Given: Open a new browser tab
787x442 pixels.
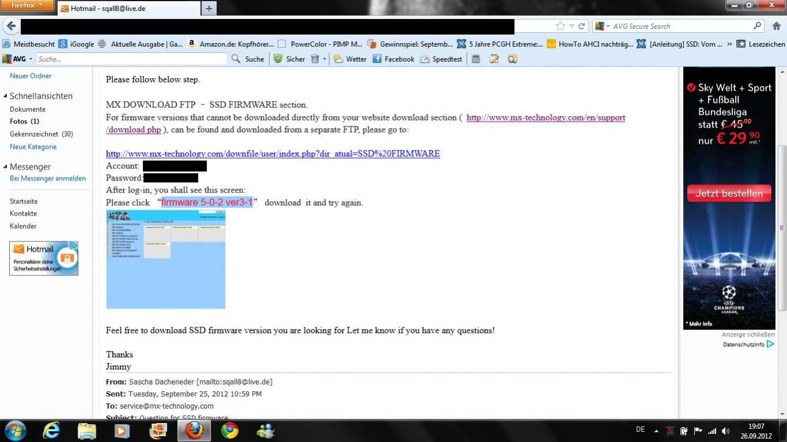Looking at the screenshot, I should tap(209, 8).
